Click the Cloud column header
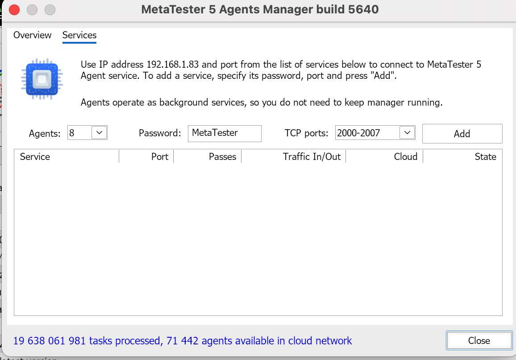This screenshot has width=516, height=360. (x=384, y=157)
